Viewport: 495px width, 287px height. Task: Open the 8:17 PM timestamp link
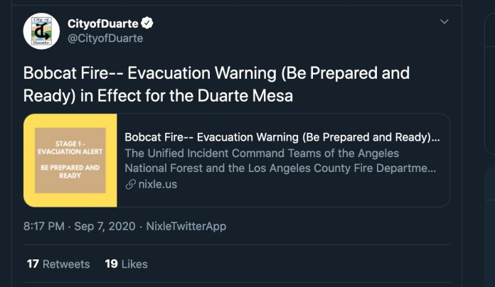[44, 226]
